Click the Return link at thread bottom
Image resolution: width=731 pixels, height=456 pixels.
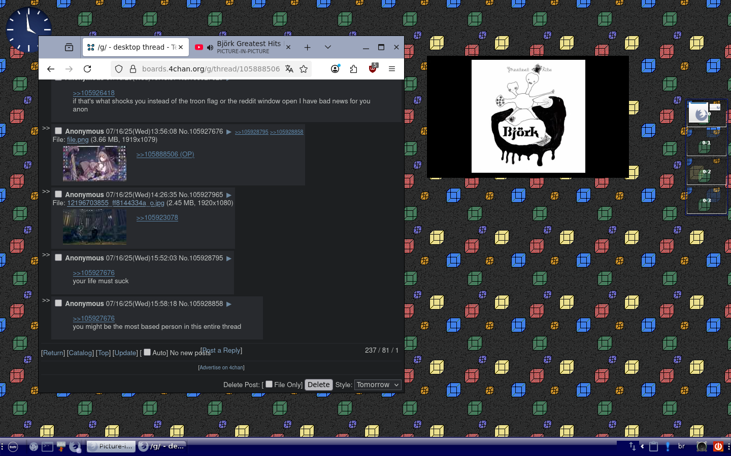pyautogui.click(x=53, y=353)
